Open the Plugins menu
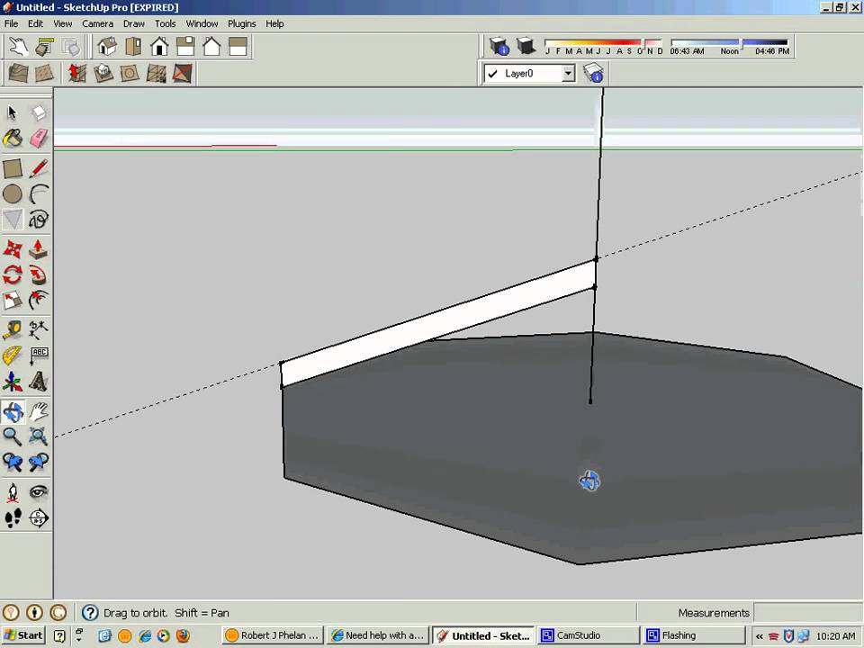The image size is (864, 648). [241, 23]
